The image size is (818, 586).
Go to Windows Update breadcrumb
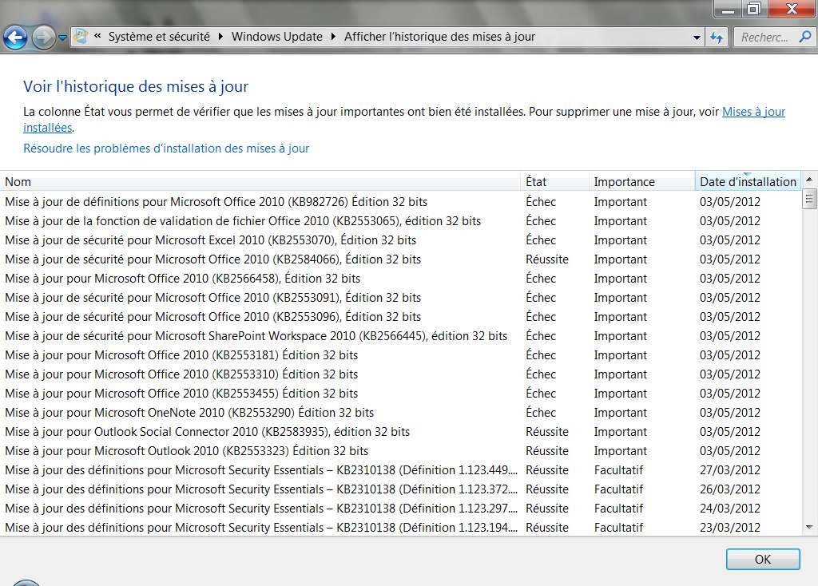[x=276, y=37]
